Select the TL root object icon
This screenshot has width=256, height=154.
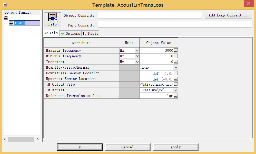tap(6, 18)
